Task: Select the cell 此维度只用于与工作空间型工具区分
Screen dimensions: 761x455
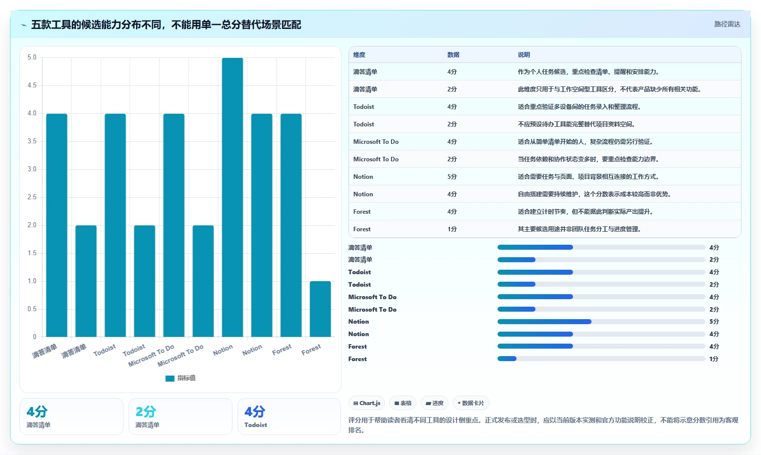Action: pos(609,89)
